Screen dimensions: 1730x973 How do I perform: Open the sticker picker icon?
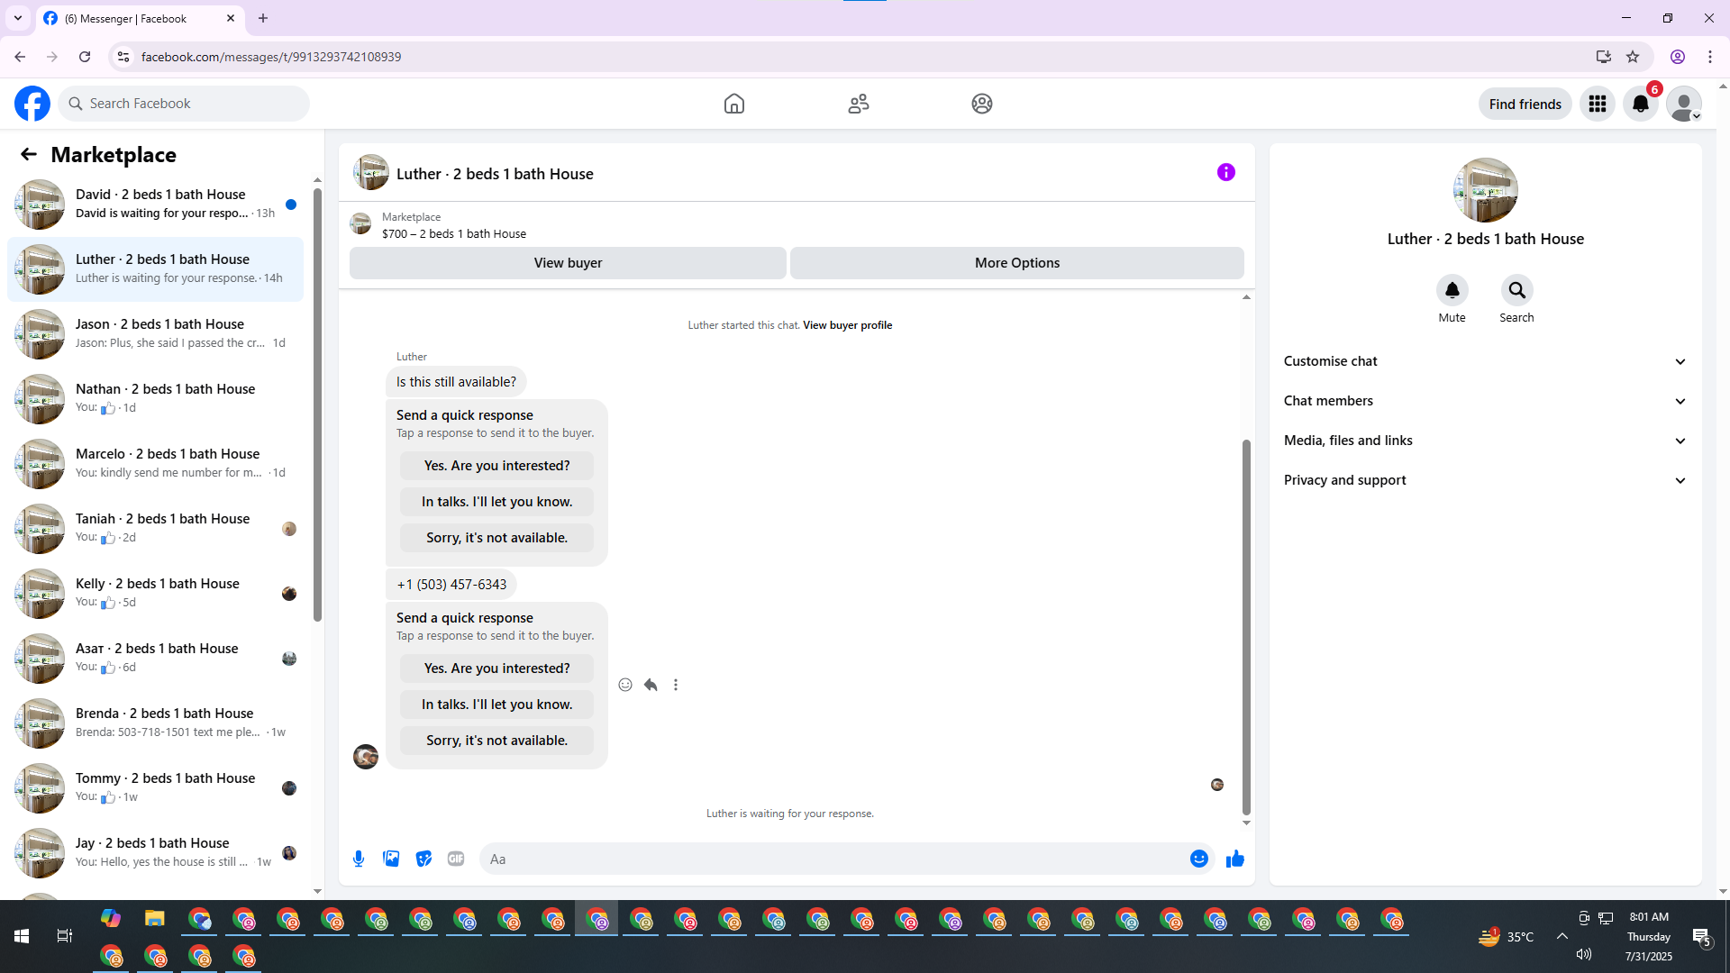coord(423,859)
